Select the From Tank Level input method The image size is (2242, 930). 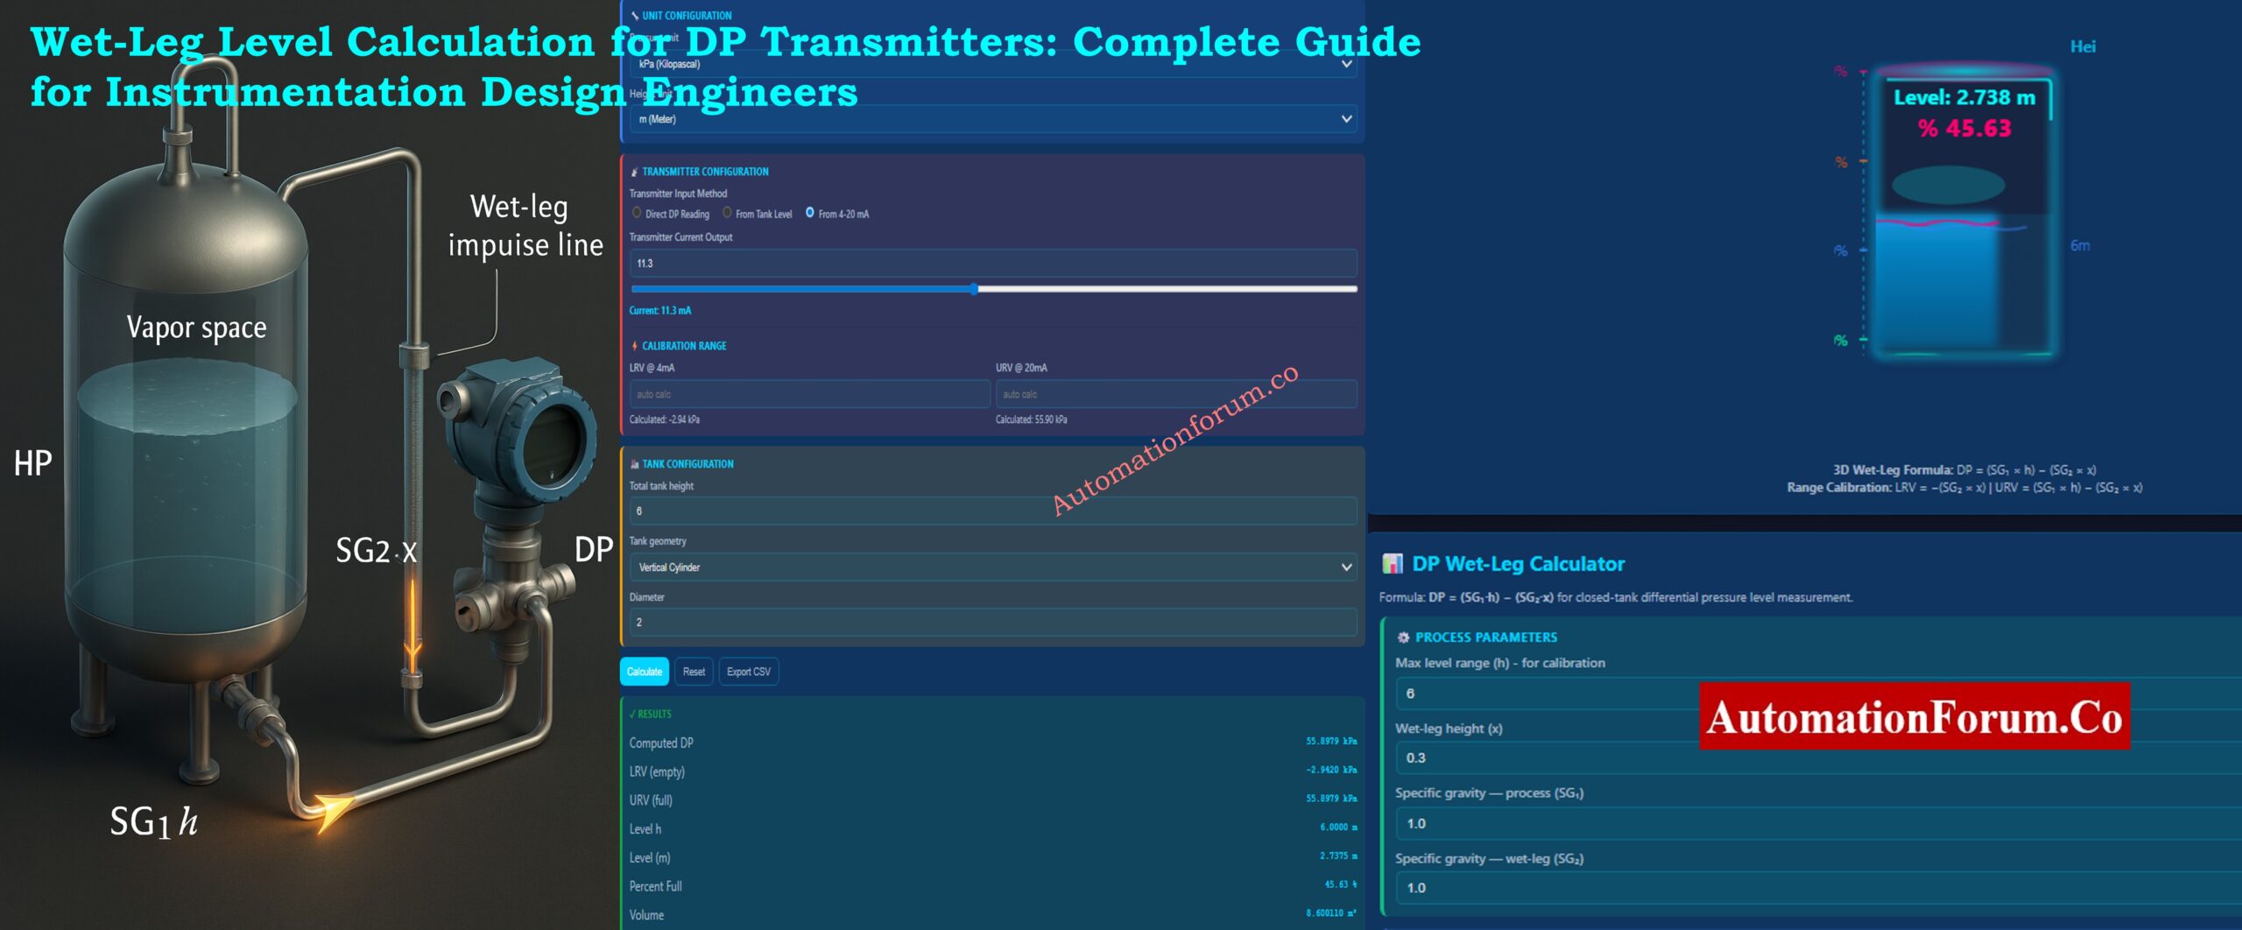click(728, 213)
